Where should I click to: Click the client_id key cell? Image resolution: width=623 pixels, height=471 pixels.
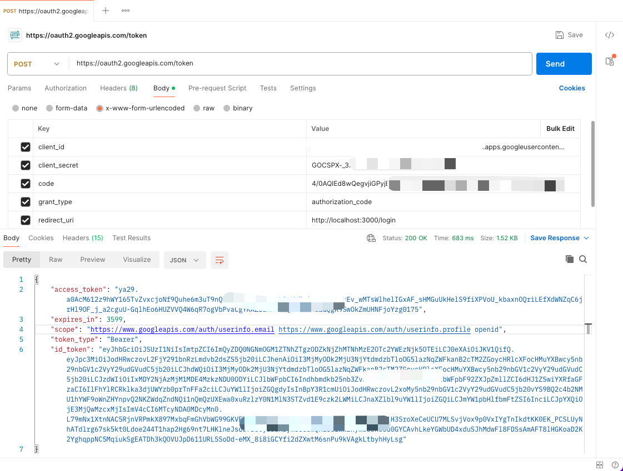pos(170,147)
